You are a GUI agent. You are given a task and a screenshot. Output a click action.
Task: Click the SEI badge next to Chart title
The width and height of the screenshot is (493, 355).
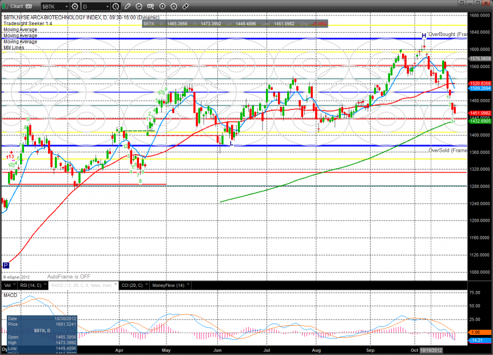(28, 7)
